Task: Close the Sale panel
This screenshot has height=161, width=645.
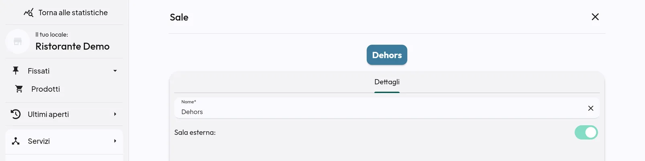Action: (x=595, y=17)
